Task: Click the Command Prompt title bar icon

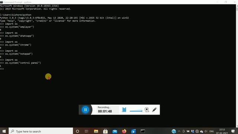Action: (1, 2)
